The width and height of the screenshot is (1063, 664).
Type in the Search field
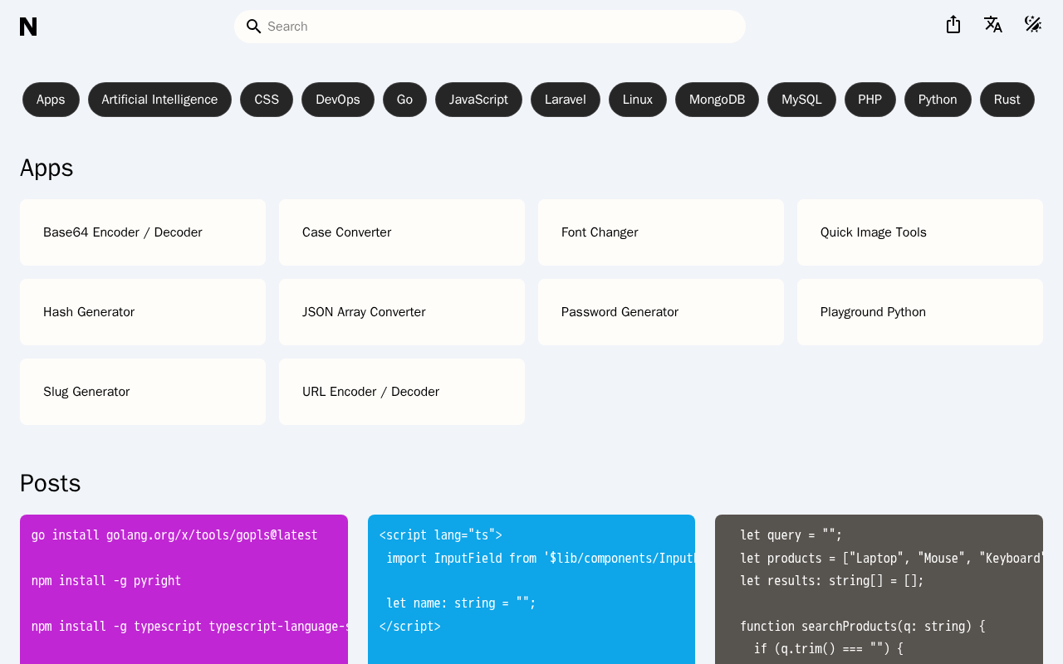498,27
